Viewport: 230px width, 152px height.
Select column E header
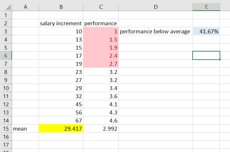click(x=206, y=7)
